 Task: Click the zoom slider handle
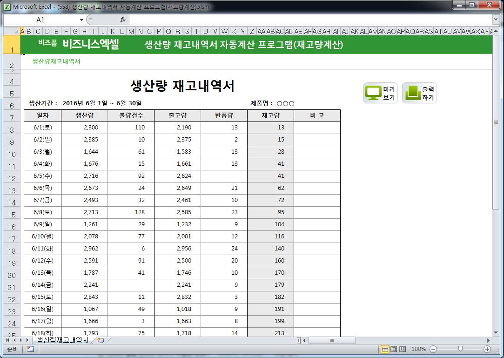tap(460, 349)
